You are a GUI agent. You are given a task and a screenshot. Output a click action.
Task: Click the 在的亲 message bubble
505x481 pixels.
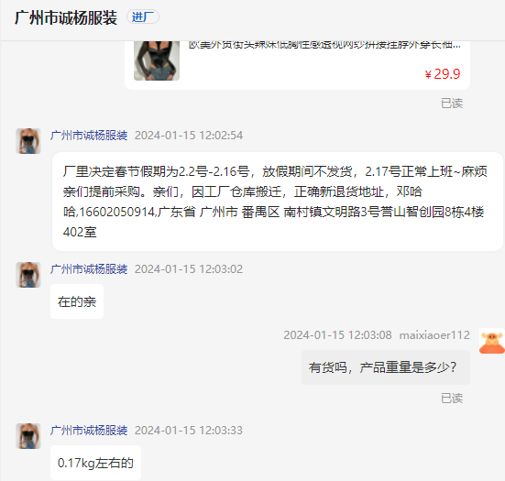pos(77,301)
